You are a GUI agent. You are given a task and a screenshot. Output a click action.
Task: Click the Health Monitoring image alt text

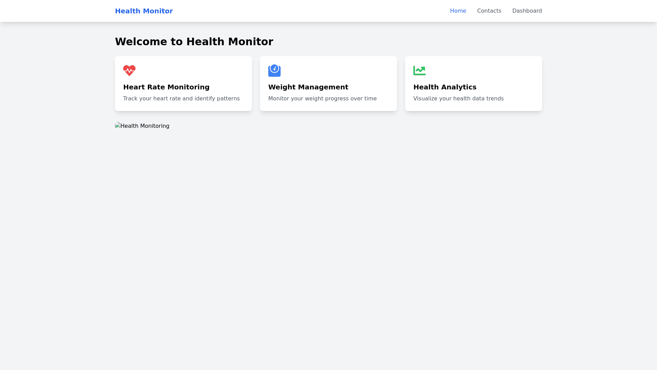coord(145,126)
